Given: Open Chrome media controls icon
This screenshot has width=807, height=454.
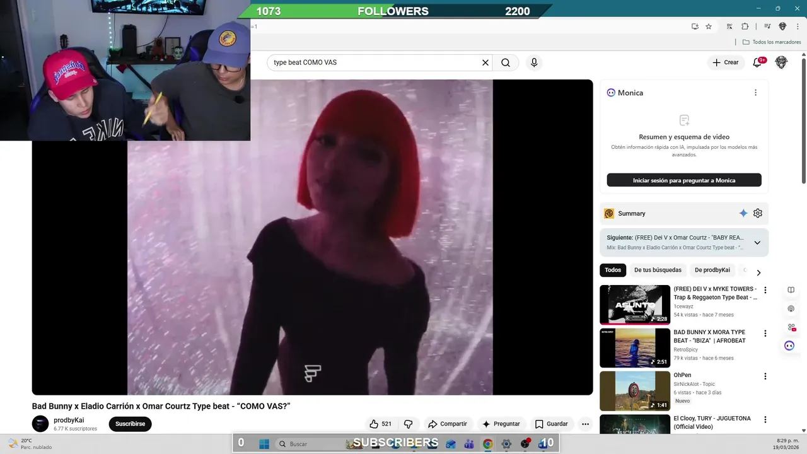Looking at the screenshot, I should pyautogui.click(x=767, y=26).
